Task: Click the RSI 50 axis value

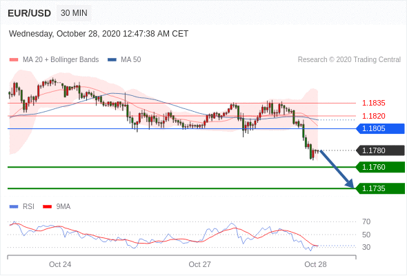Action: pos(366,235)
